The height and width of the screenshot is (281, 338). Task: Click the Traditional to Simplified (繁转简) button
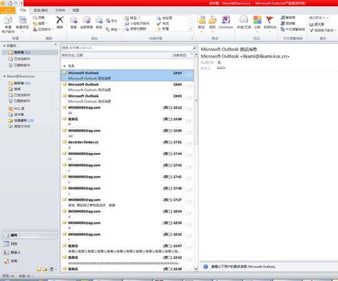(x=288, y=18)
